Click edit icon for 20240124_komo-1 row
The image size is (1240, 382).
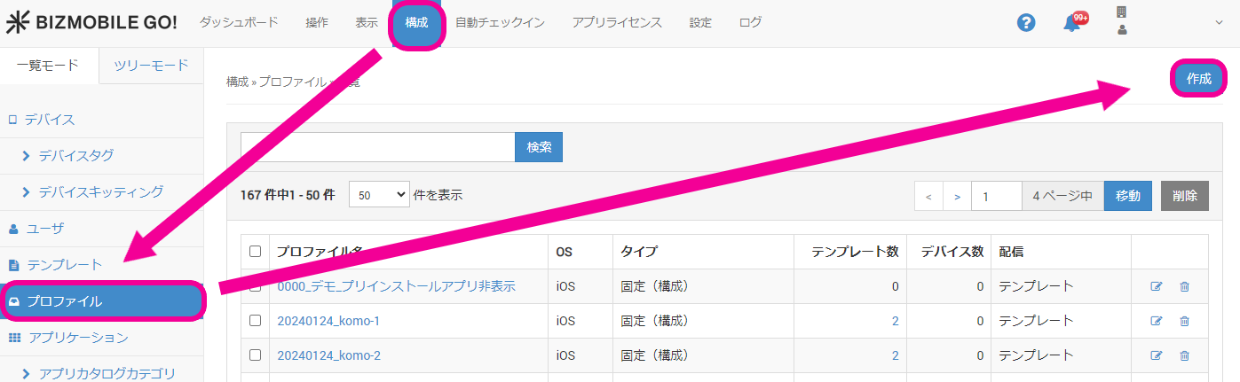point(1156,321)
